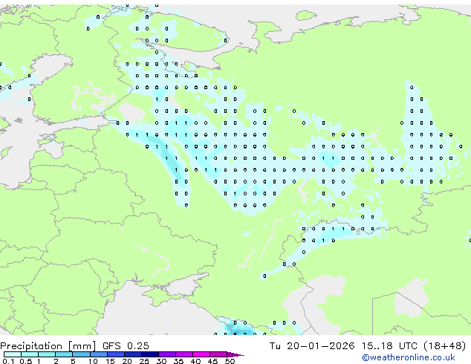Click the 'Tu 20-01-2026' date text
The width and height of the screenshot is (471, 364).
[311, 346]
